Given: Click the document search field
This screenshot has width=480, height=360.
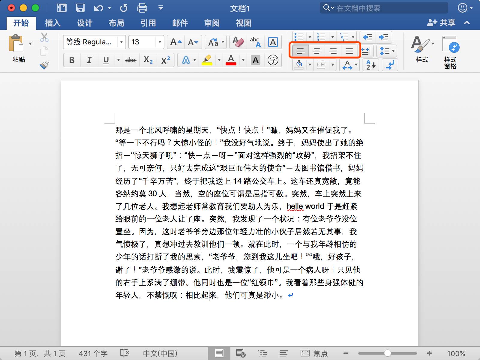Looking at the screenshot, I should 387,8.
